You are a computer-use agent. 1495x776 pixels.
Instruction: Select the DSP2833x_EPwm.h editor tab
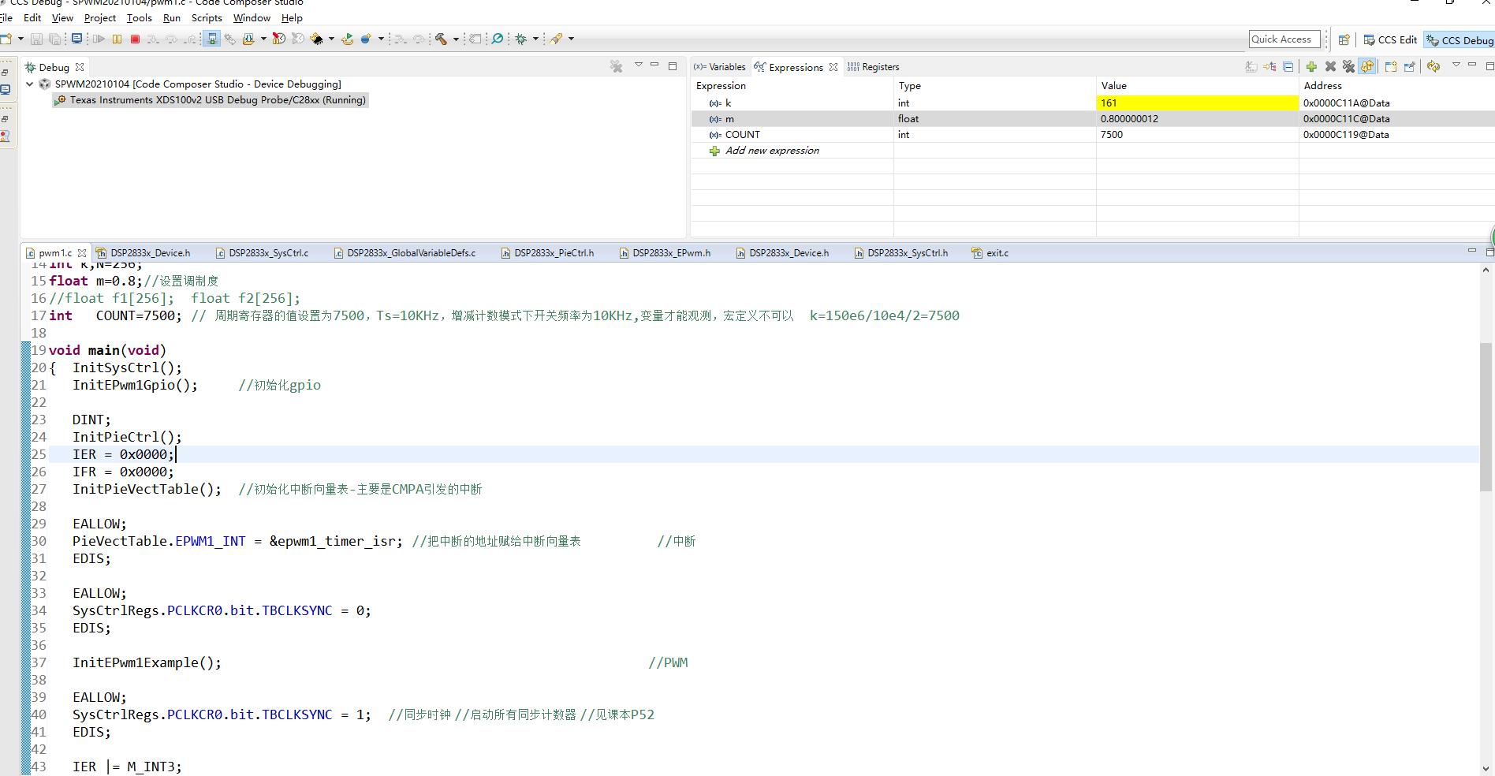(x=670, y=252)
